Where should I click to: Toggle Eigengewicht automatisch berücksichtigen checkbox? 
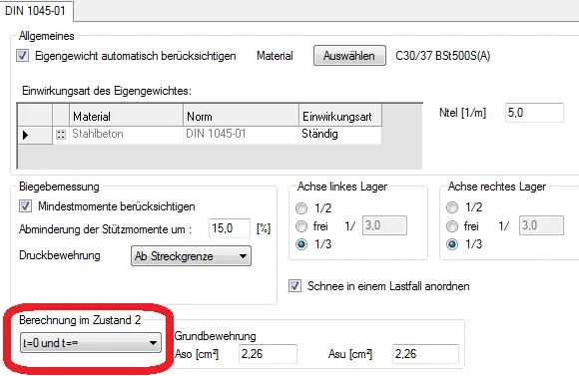point(23,56)
